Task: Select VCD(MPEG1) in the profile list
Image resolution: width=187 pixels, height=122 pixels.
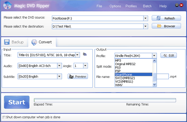Action: pos(134,82)
